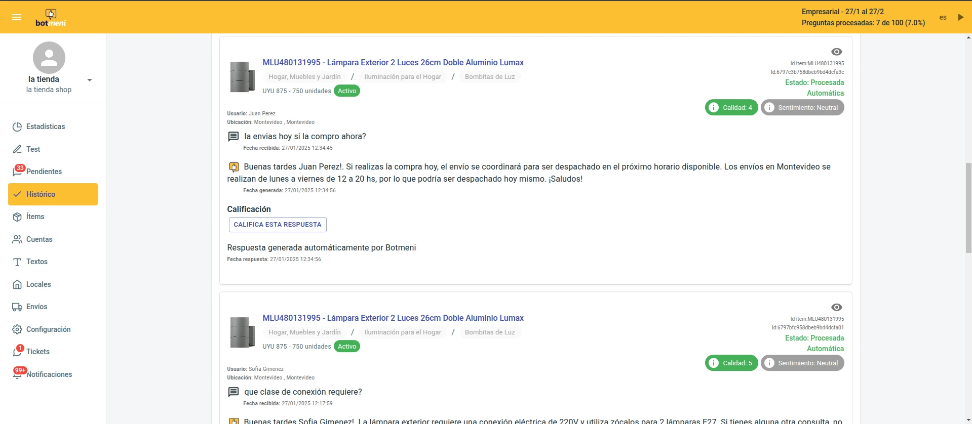Expand the play arrow in top bar
Screen dimensions: 972x424
pos(960,17)
